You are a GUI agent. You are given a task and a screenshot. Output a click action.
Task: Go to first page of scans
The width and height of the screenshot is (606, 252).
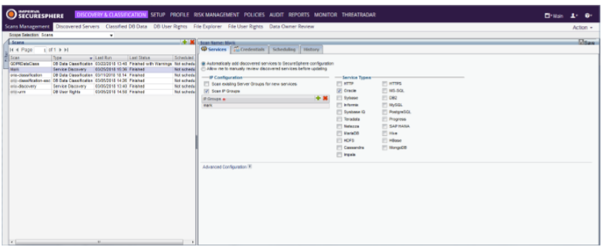tap(12, 50)
